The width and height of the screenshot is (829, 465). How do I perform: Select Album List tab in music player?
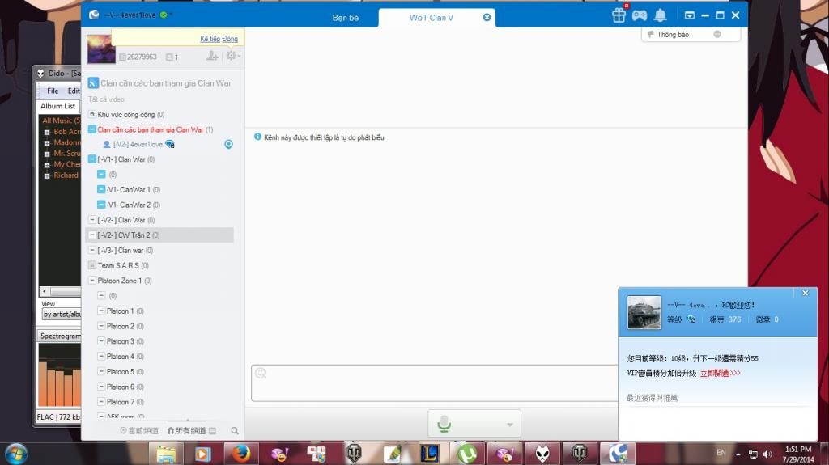pos(58,106)
